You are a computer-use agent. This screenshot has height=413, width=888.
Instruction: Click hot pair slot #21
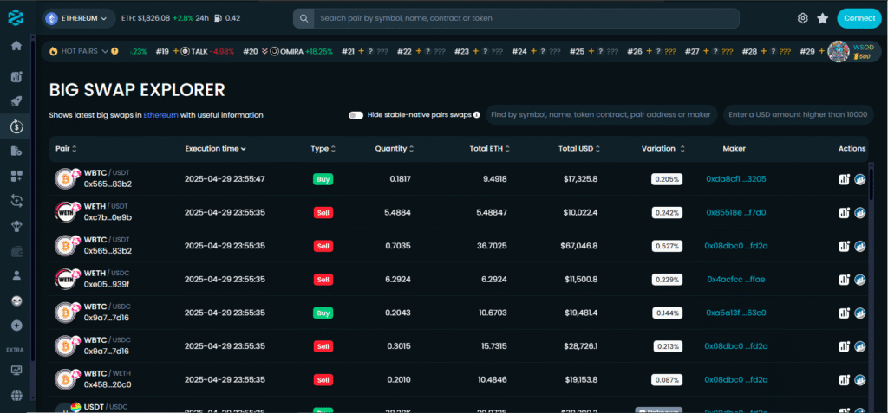(365, 51)
